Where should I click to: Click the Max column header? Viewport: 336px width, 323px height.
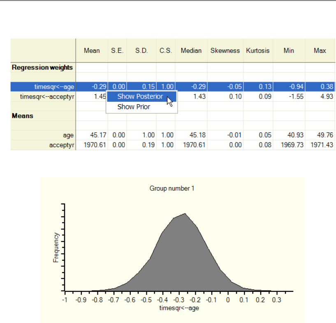(x=320, y=51)
